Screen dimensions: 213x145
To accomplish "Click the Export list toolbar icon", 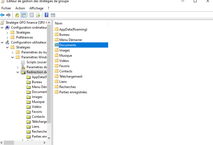I will pyautogui.click(x=38, y=15).
